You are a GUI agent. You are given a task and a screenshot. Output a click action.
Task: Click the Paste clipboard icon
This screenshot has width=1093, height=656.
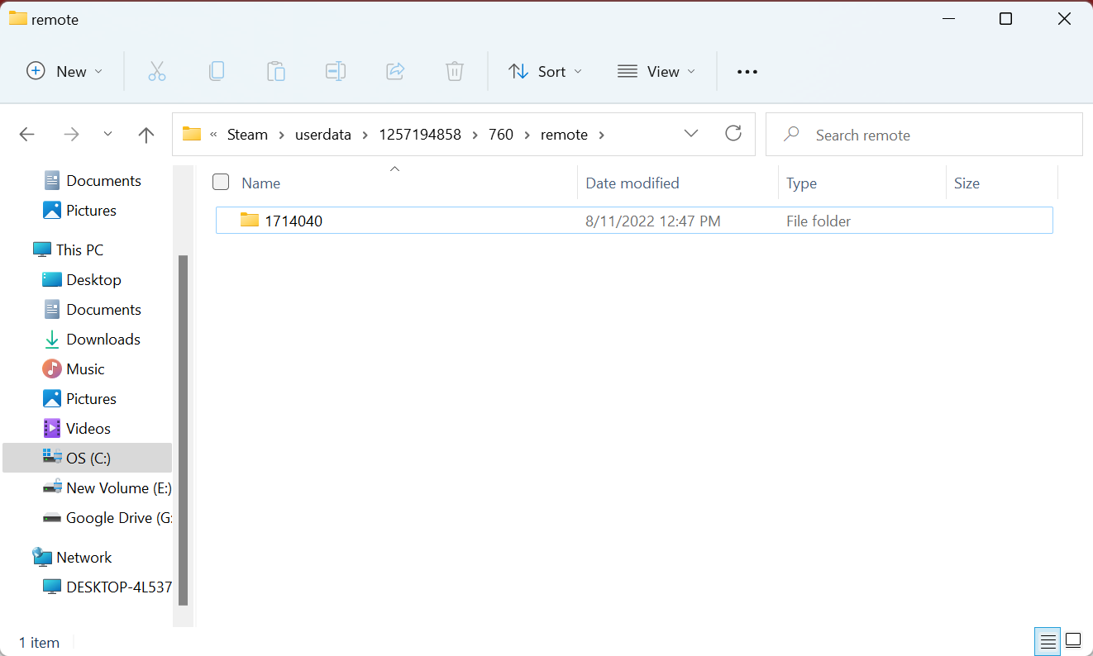coord(276,71)
